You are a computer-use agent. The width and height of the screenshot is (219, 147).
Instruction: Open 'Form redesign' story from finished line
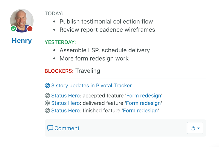[140, 111]
